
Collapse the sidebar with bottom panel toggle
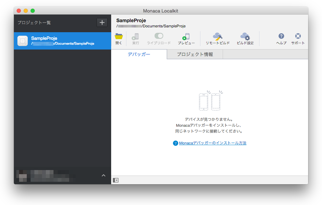(116, 180)
